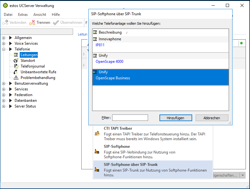Select Server Status in the tree
Screen dimensions: 250x189
point(25,106)
